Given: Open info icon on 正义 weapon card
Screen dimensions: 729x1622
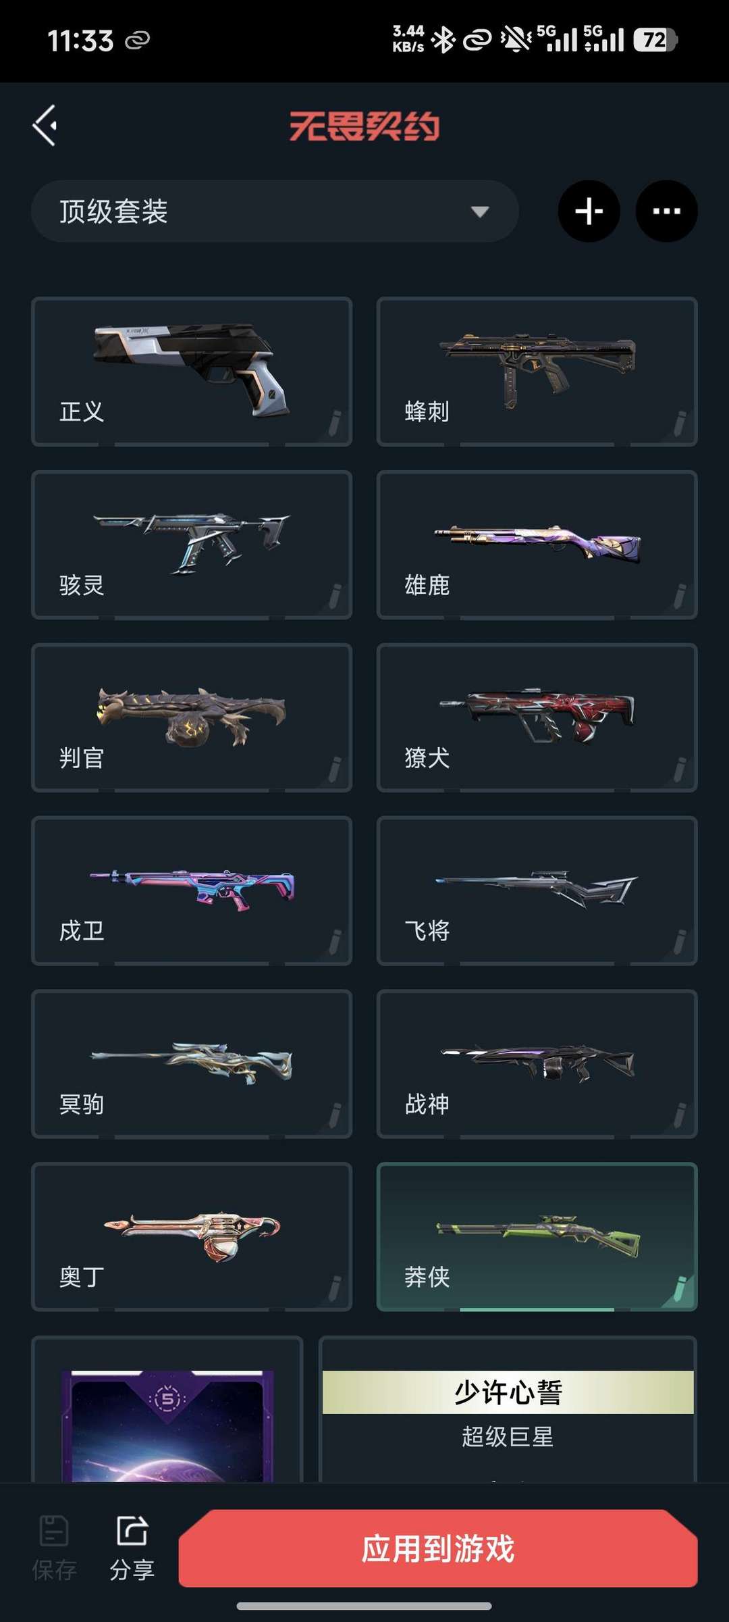Looking at the screenshot, I should [x=335, y=422].
